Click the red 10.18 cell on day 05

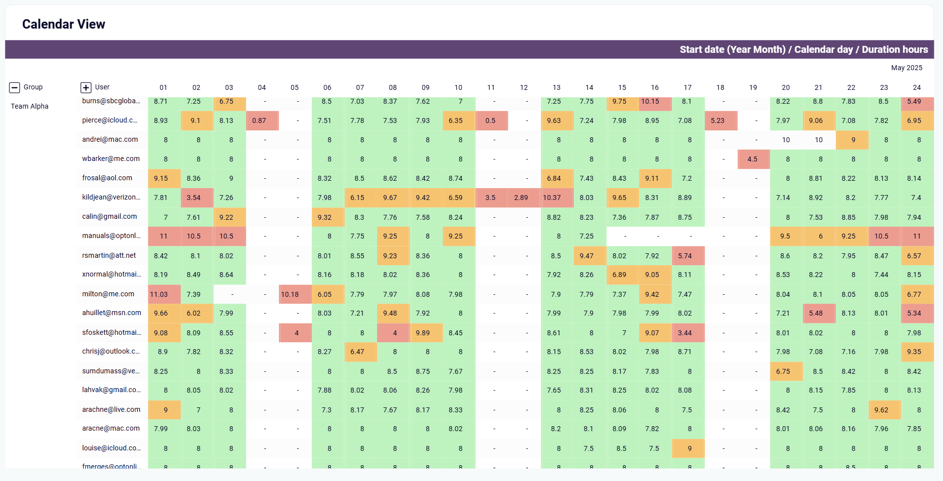(295, 294)
